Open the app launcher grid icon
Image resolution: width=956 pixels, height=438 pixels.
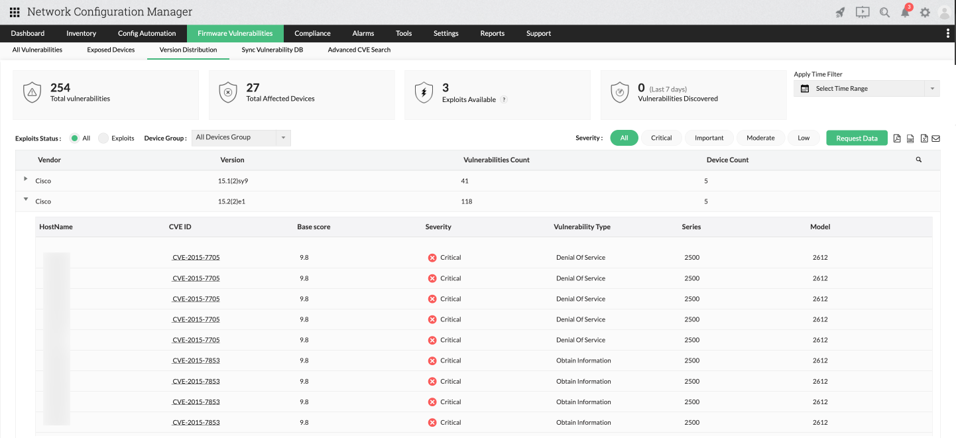[x=15, y=12]
